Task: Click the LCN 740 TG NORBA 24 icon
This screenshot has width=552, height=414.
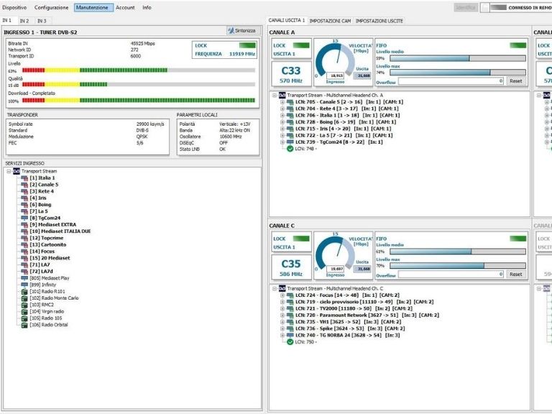Action: (290, 336)
